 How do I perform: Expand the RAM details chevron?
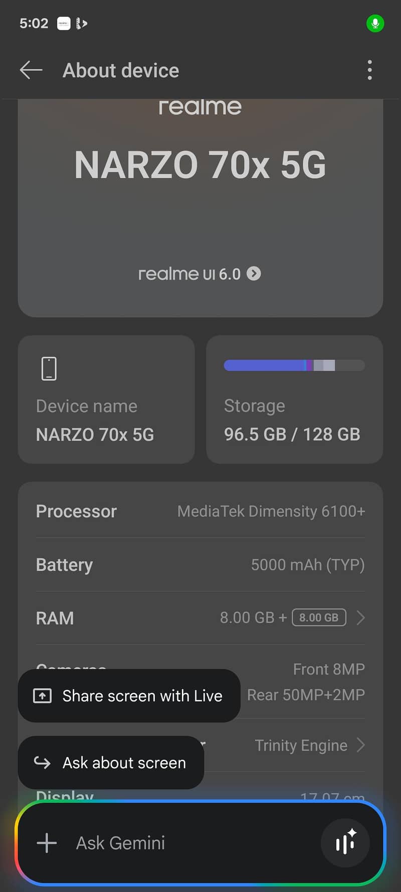coord(360,617)
